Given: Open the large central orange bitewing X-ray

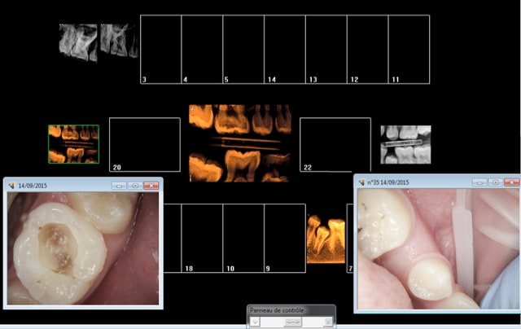Looking at the screenshot, I should [x=239, y=143].
